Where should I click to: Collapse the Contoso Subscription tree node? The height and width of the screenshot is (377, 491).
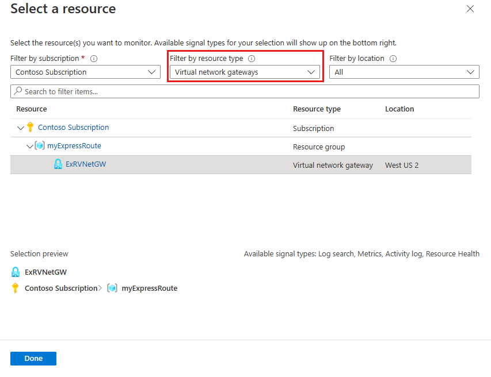pyautogui.click(x=21, y=128)
